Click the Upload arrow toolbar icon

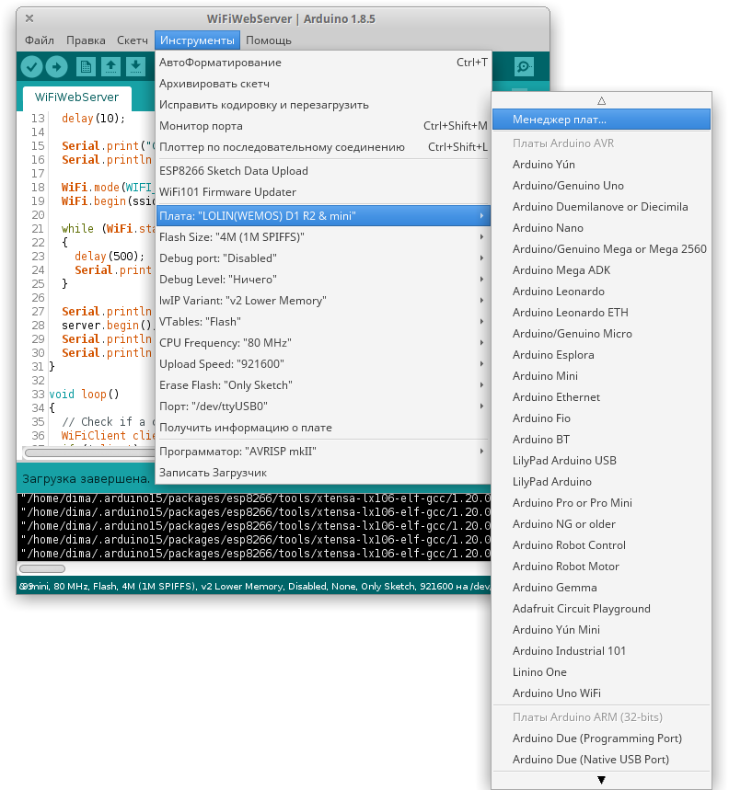(56, 66)
